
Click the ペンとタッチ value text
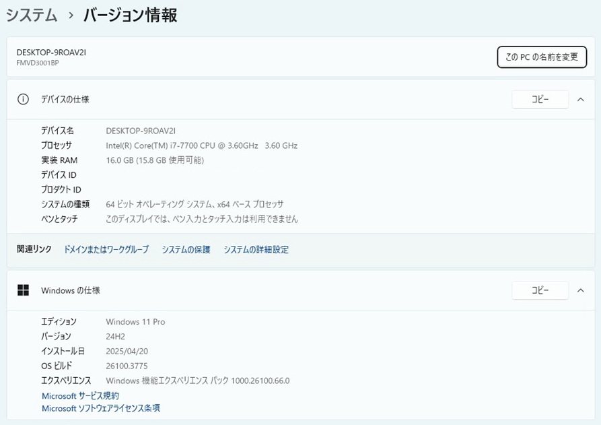202,219
